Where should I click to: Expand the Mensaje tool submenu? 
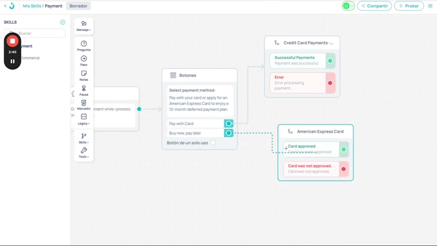click(84, 26)
